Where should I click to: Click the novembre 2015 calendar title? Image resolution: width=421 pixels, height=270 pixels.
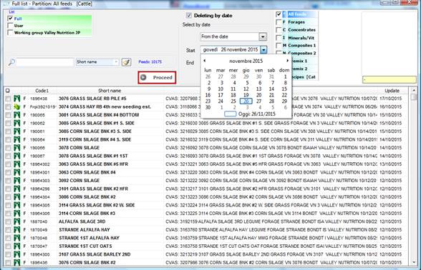point(246,61)
